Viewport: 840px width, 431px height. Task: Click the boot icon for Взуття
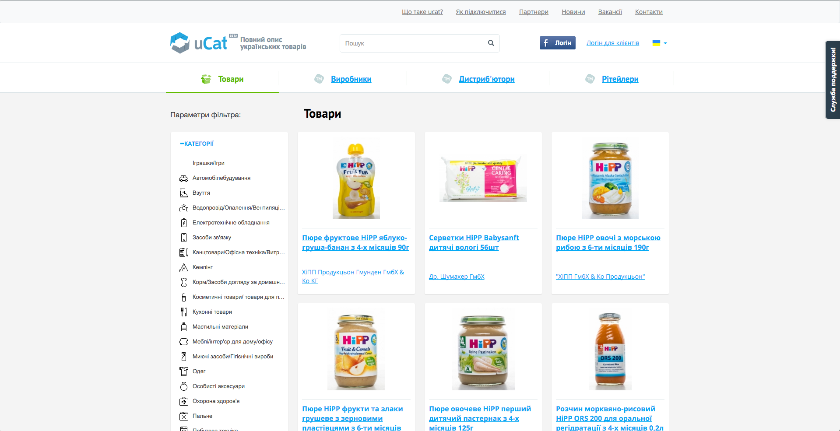coord(184,193)
